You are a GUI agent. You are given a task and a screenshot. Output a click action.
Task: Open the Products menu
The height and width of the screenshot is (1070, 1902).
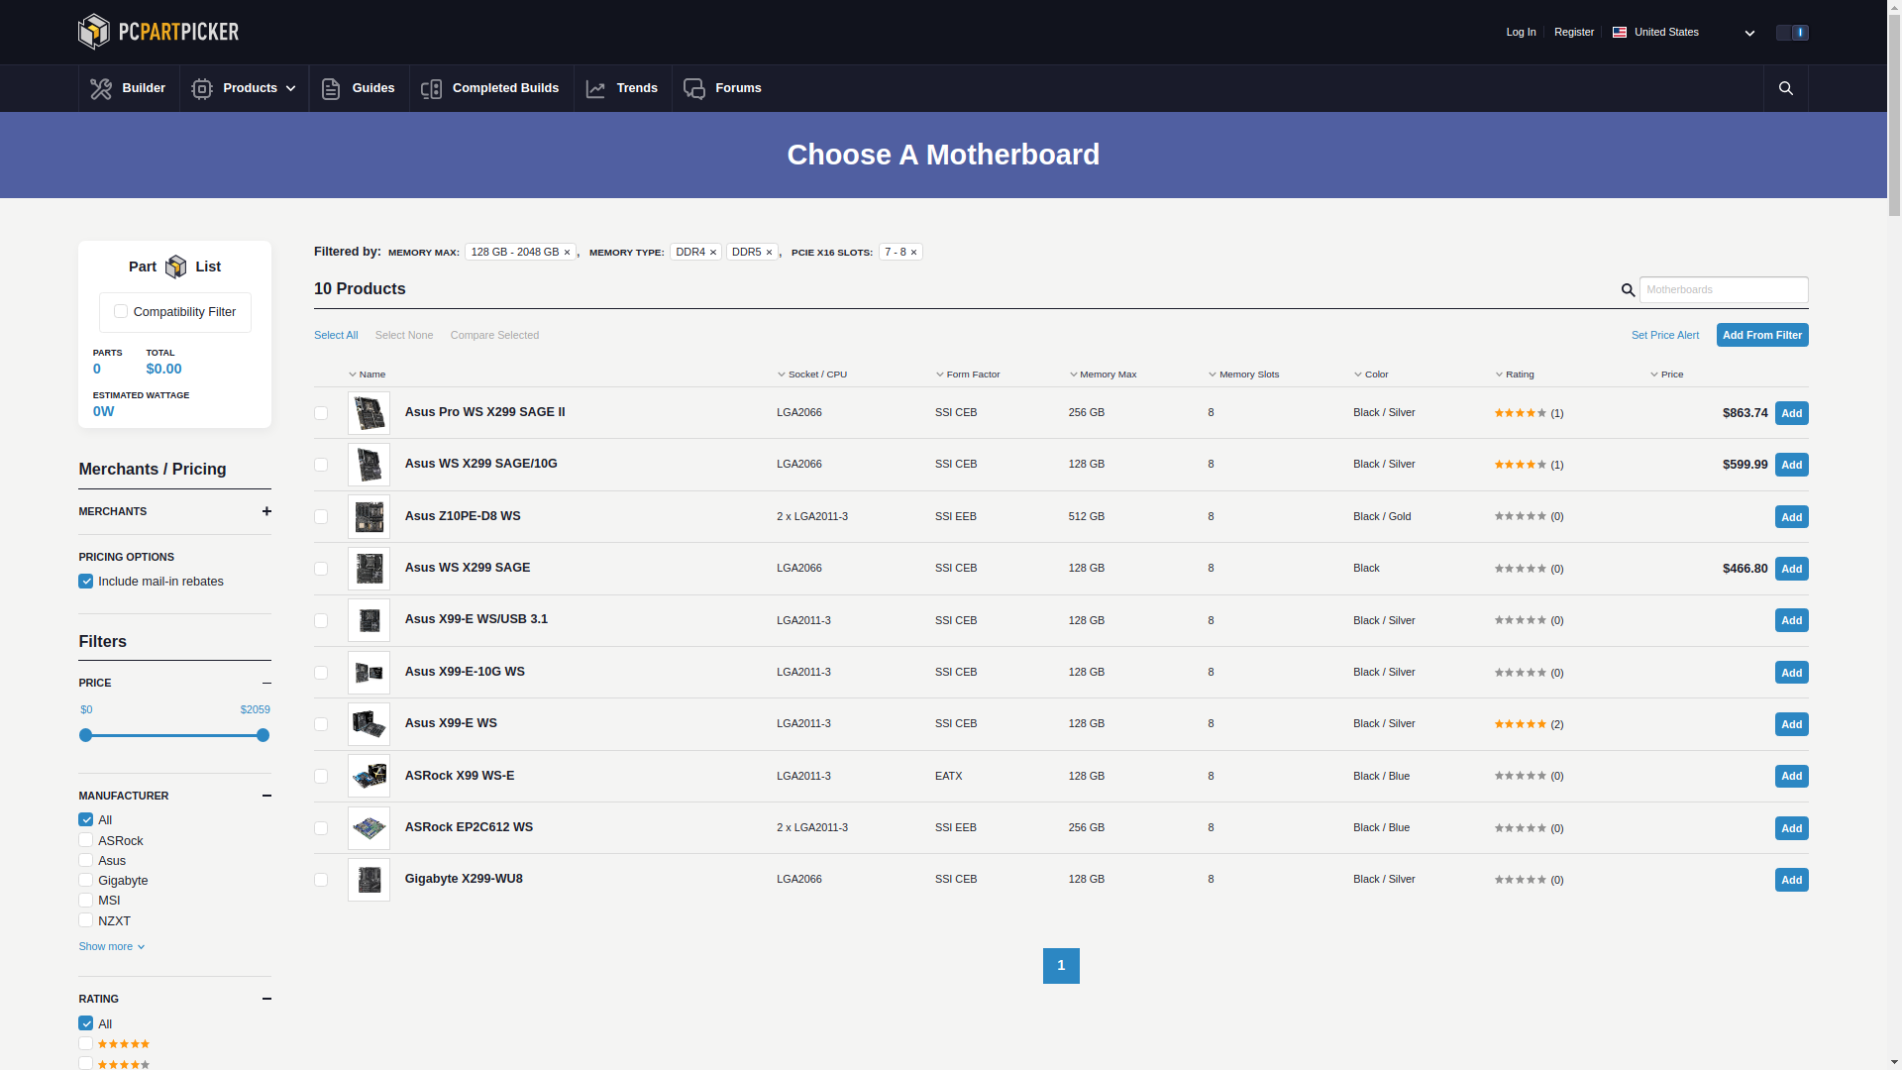click(x=244, y=89)
